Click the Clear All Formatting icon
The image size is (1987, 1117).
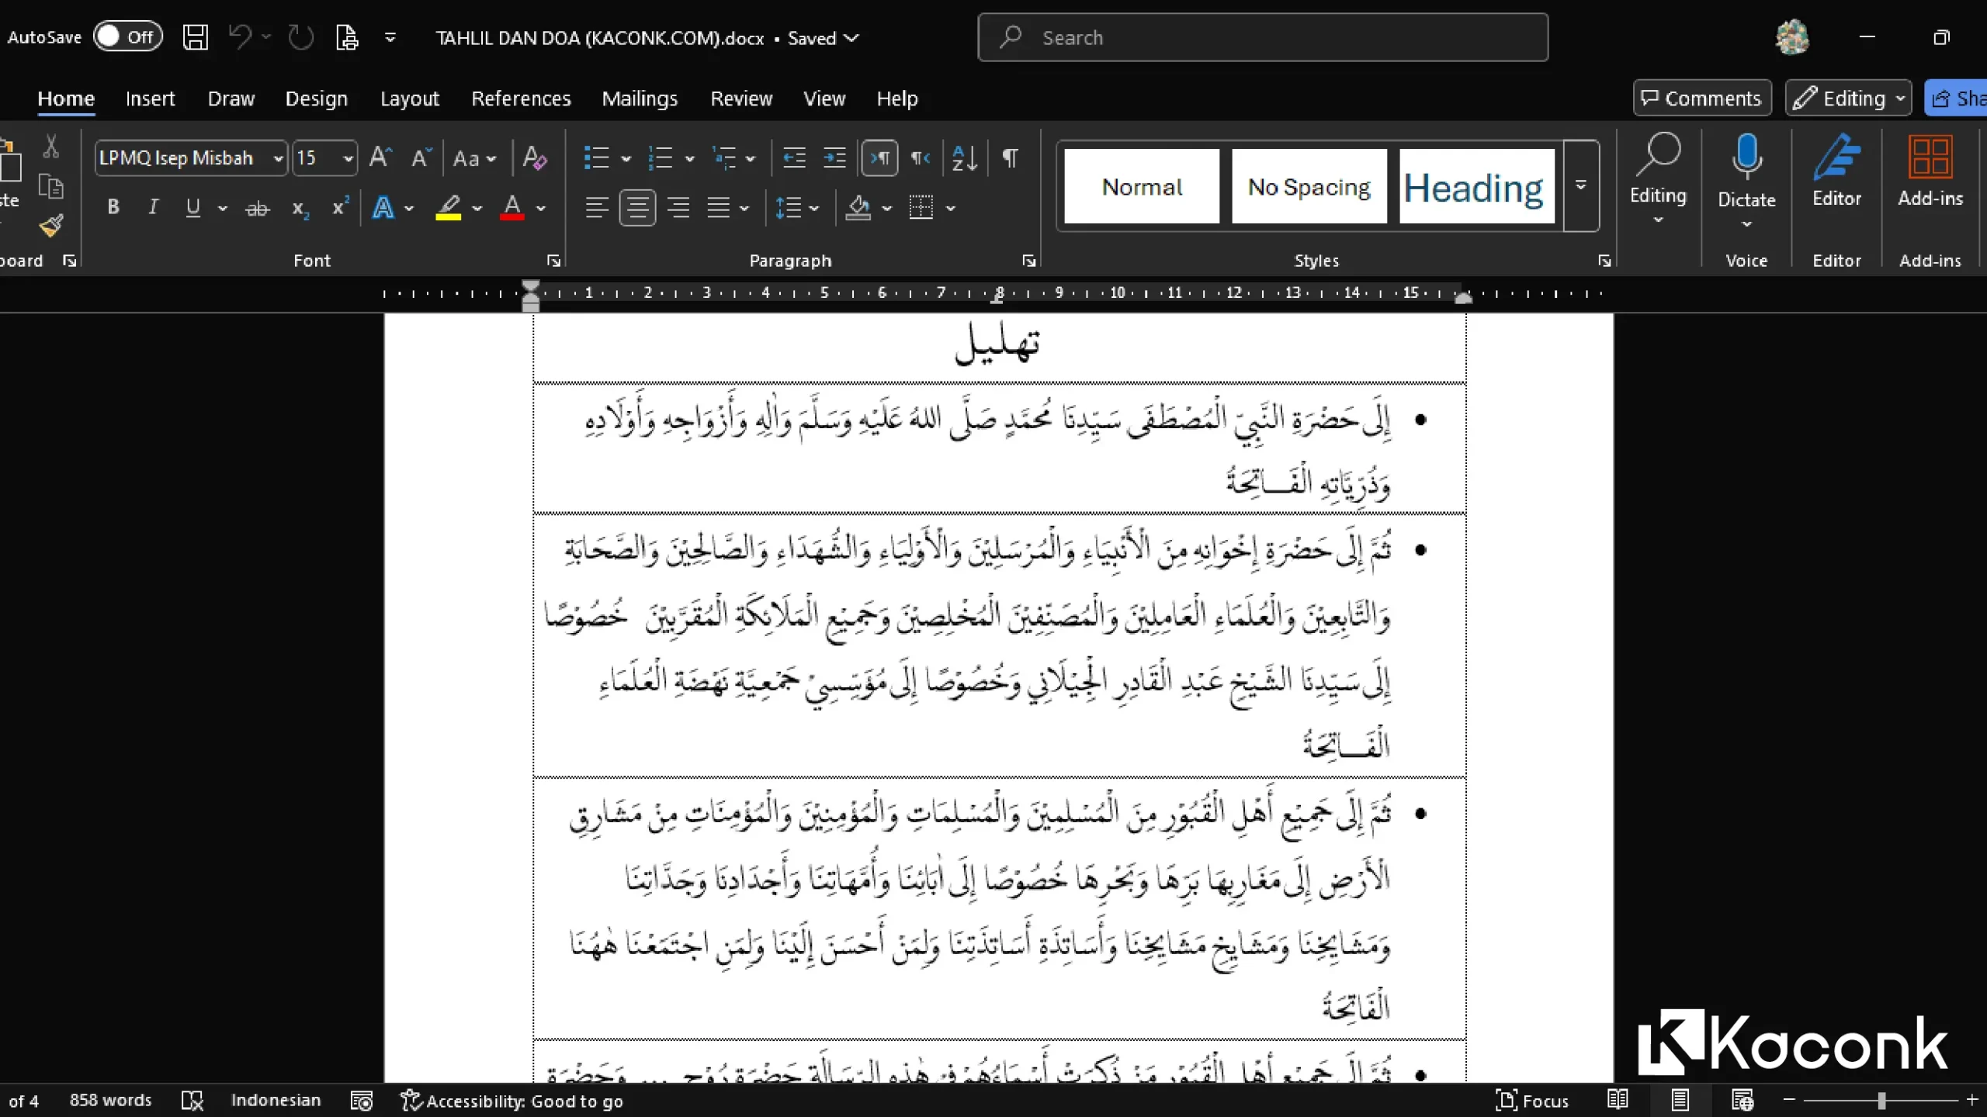[x=535, y=158]
